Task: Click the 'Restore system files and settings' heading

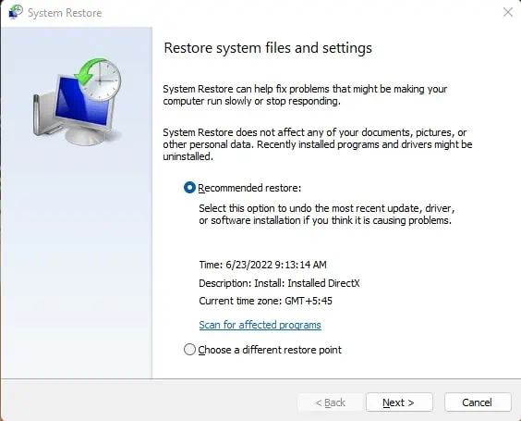Action: click(268, 48)
